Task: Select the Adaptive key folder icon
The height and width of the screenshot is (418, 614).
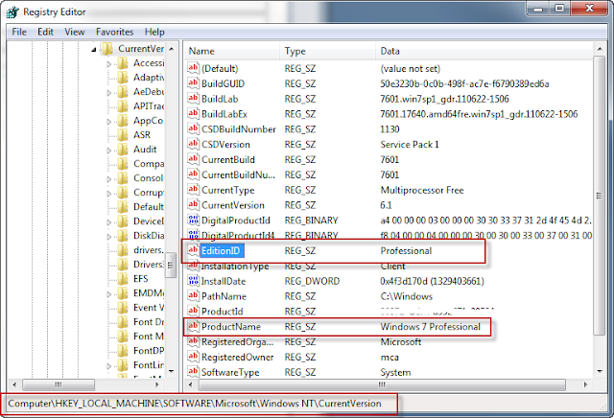Action: pos(123,78)
